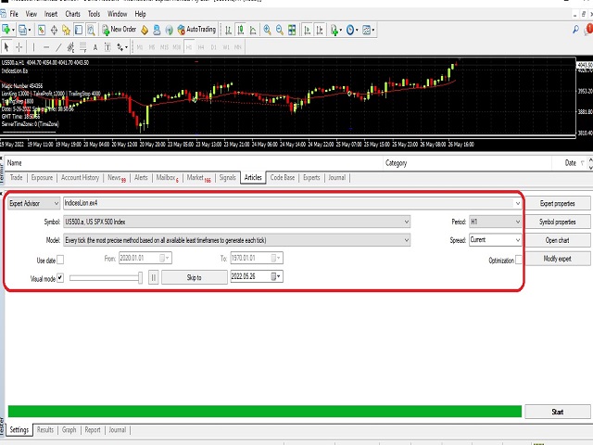Open the chart Templates icon

pos(367,30)
